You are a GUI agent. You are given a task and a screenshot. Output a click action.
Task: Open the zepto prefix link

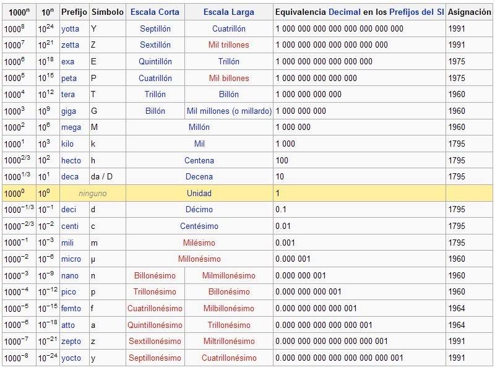tap(71, 342)
